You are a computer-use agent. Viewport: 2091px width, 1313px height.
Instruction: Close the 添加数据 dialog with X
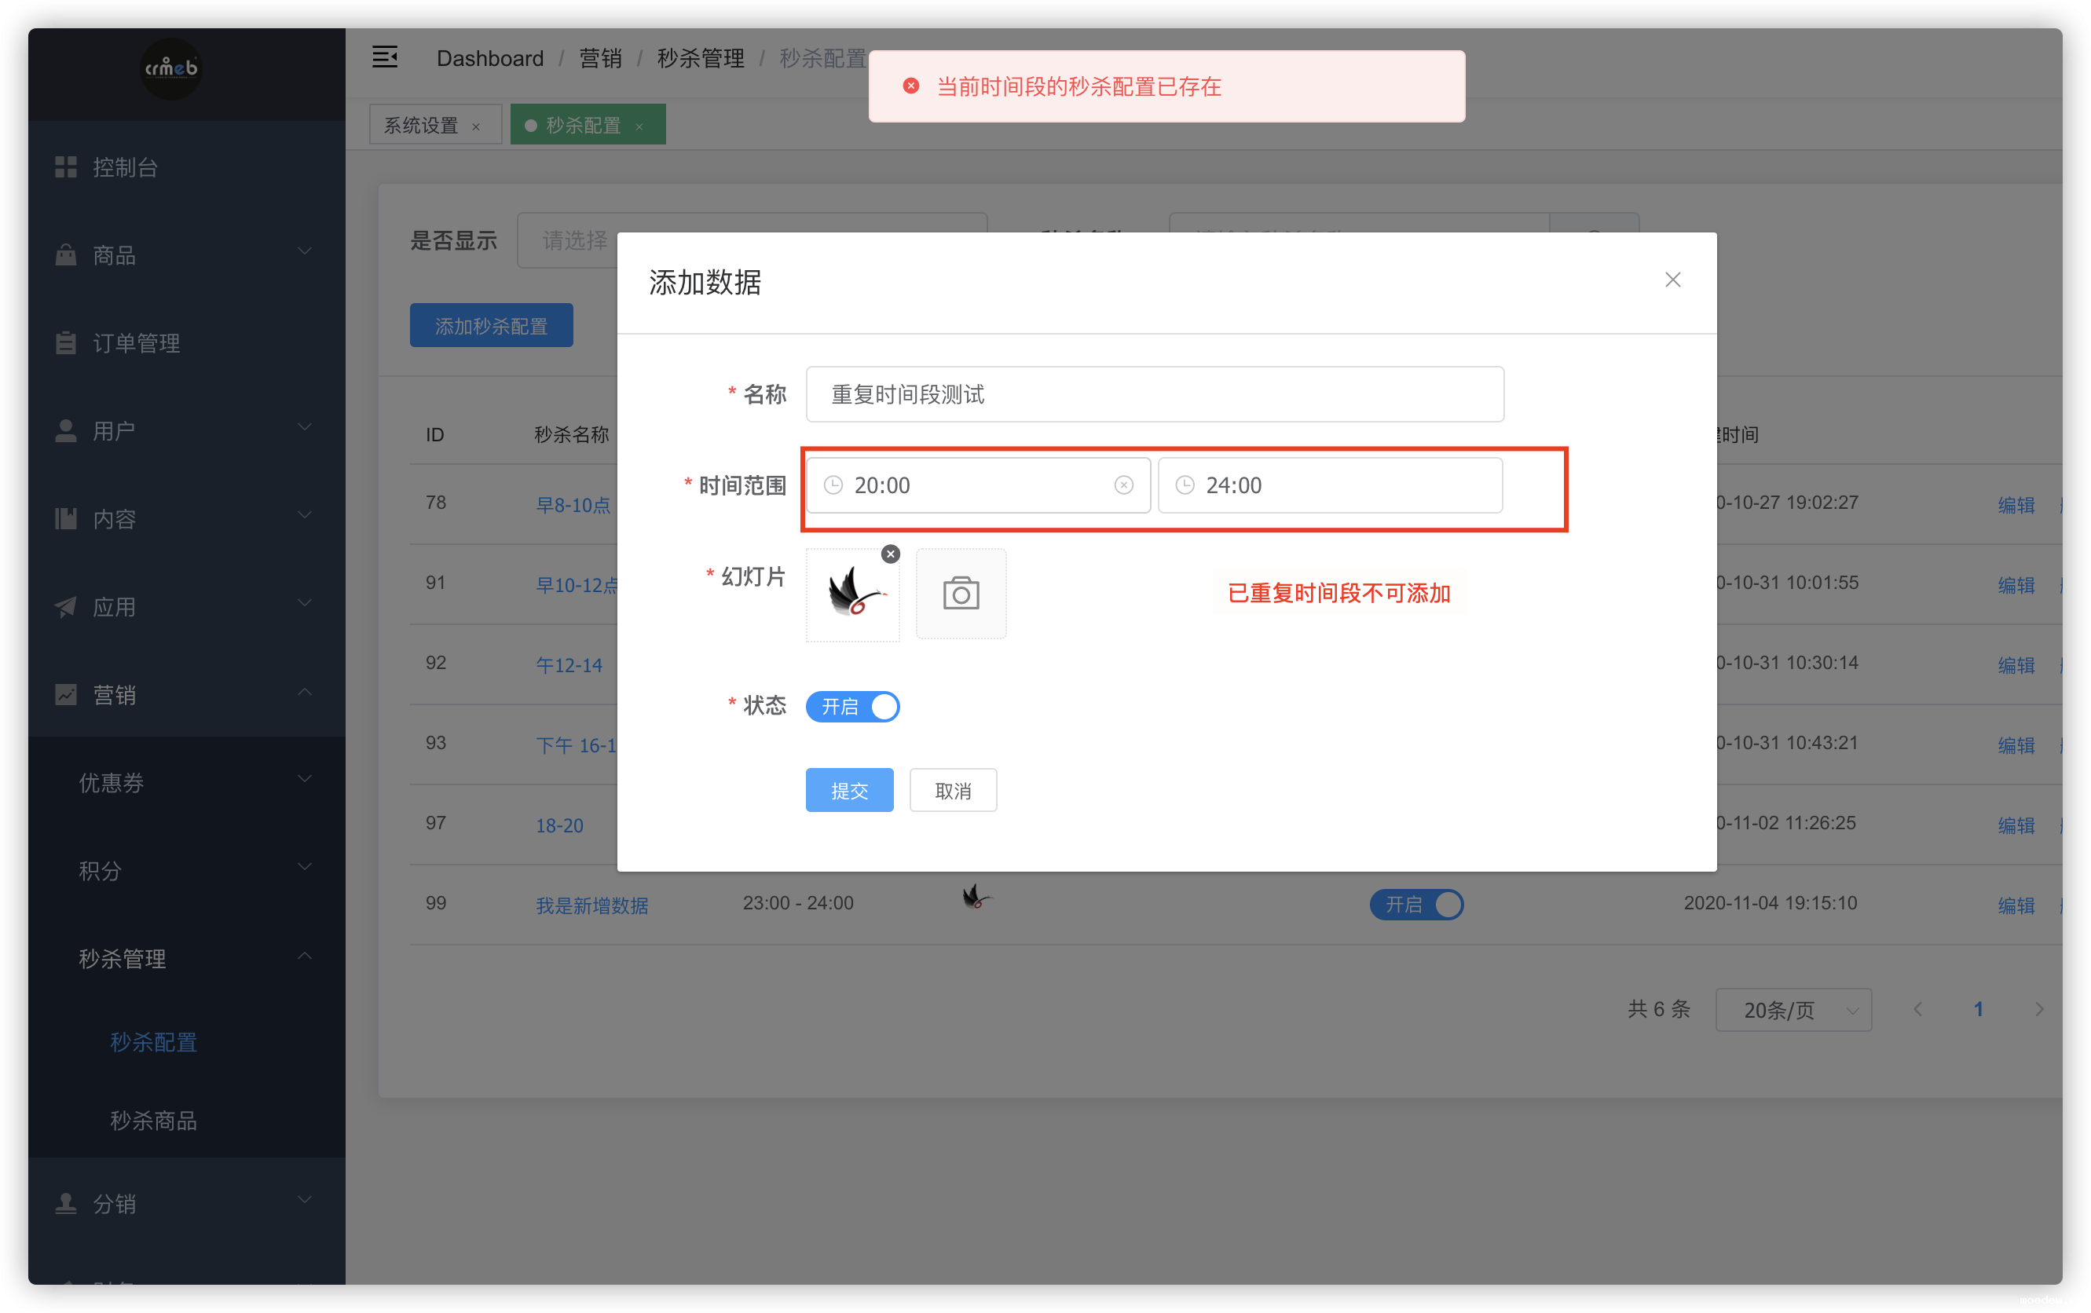coord(1672,280)
